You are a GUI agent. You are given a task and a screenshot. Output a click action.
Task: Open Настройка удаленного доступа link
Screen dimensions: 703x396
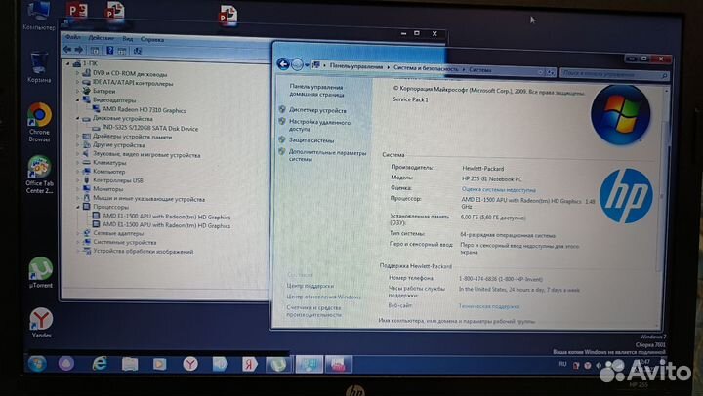[319, 126]
